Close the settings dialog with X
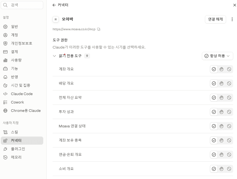Screen dimensions: 237x179 point(234,5)
